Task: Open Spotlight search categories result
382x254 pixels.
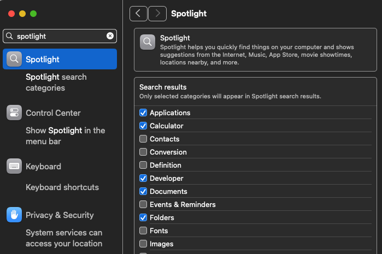Action: tap(56, 82)
